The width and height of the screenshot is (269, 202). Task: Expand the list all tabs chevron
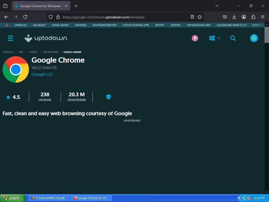point(217,6)
